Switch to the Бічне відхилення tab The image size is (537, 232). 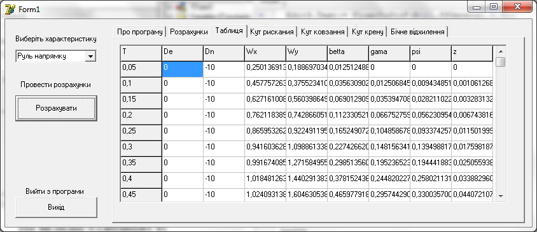pos(417,32)
